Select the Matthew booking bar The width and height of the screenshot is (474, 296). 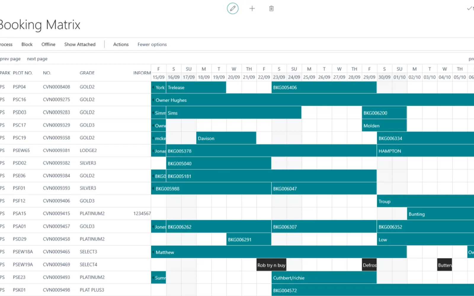(x=279, y=252)
